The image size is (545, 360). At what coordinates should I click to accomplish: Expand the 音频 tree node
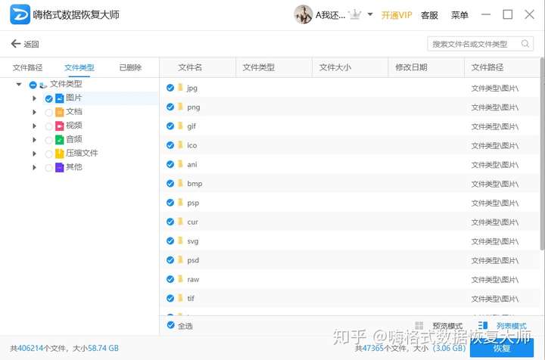point(34,140)
